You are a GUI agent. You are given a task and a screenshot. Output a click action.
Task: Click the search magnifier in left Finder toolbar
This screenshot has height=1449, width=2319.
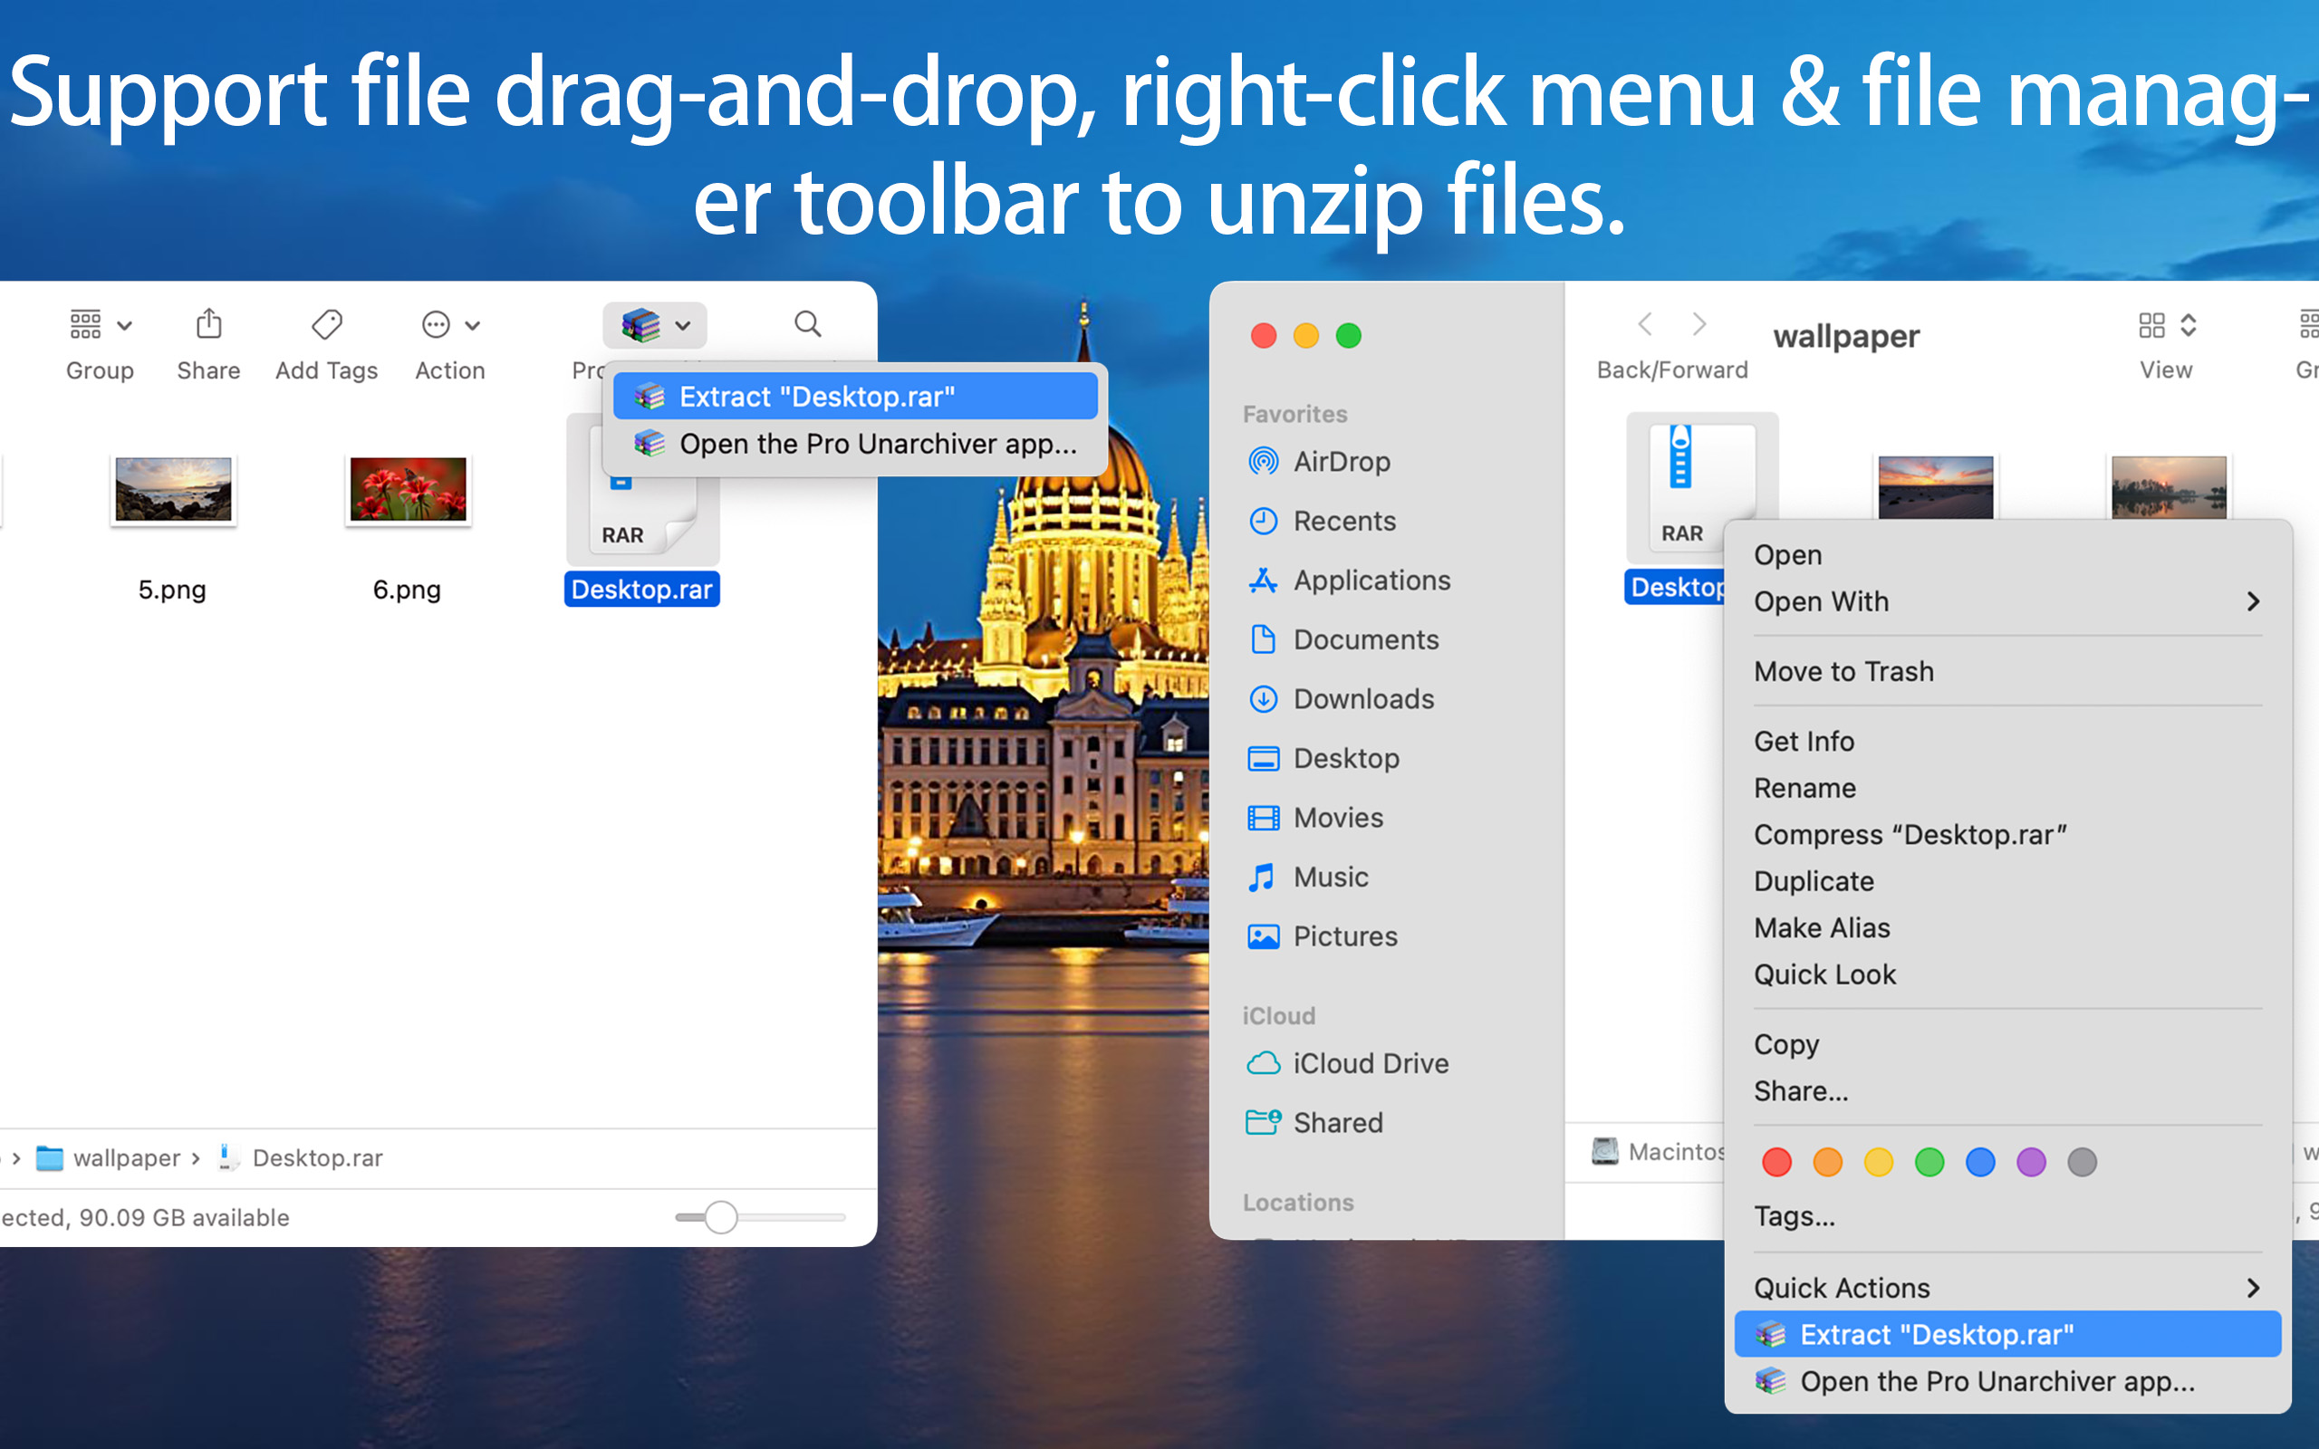tap(808, 324)
